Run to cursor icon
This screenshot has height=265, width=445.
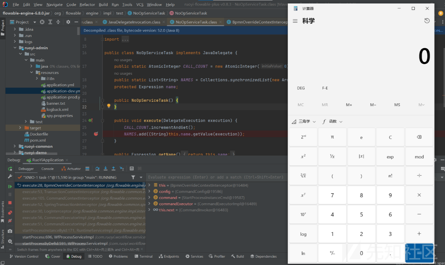(x=122, y=169)
